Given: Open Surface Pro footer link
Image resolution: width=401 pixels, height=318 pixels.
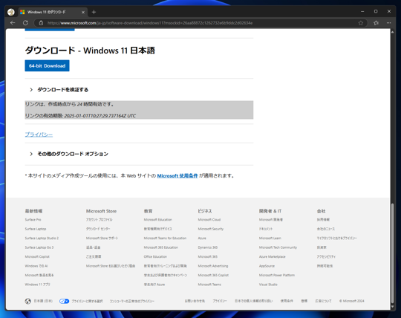Looking at the screenshot, I should click(33, 219).
